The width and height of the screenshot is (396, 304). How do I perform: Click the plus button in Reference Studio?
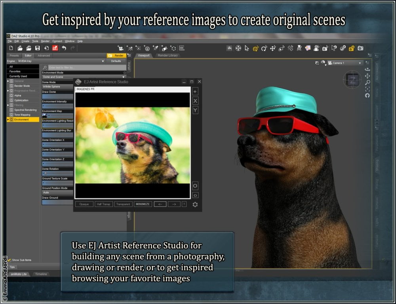(195, 91)
